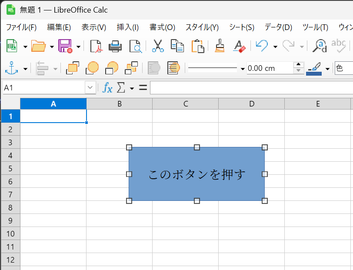Click the このボタンを押す shape button

pyautogui.click(x=196, y=174)
